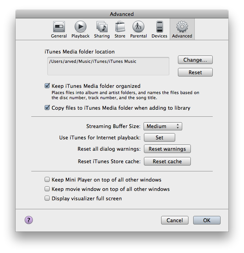Confirm settings with OK
The width and height of the screenshot is (244, 253).
click(207, 220)
